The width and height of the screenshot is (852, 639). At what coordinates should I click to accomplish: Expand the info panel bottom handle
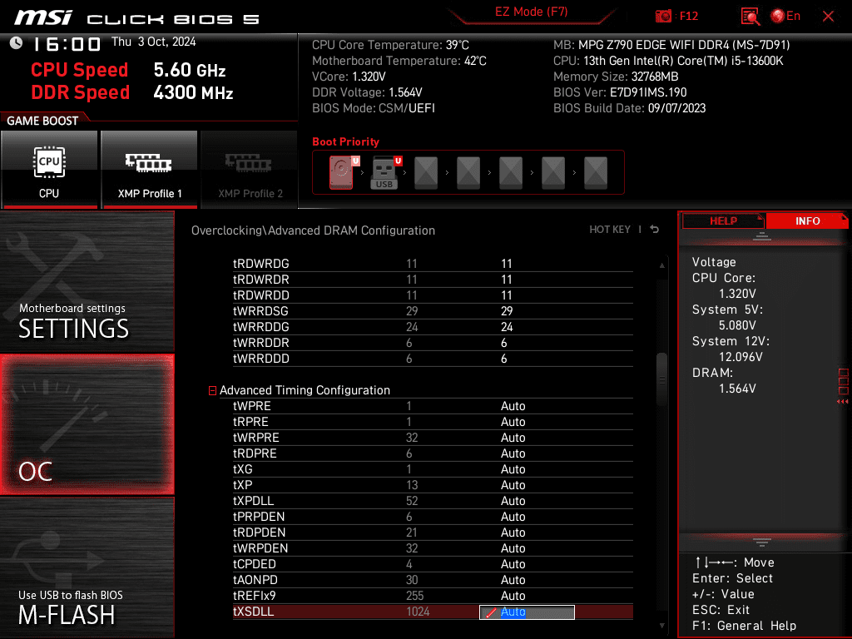point(762,542)
